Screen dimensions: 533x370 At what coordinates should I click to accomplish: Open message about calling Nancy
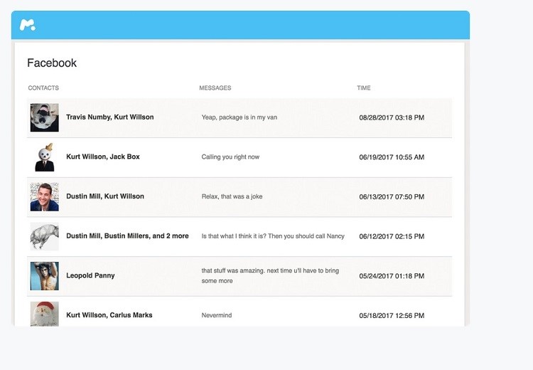pyautogui.click(x=273, y=236)
